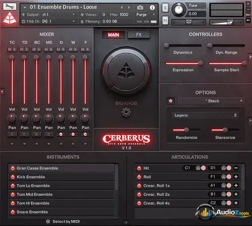Open the wrench instrument edit icon
252x226 pixels.
coord(10,7)
